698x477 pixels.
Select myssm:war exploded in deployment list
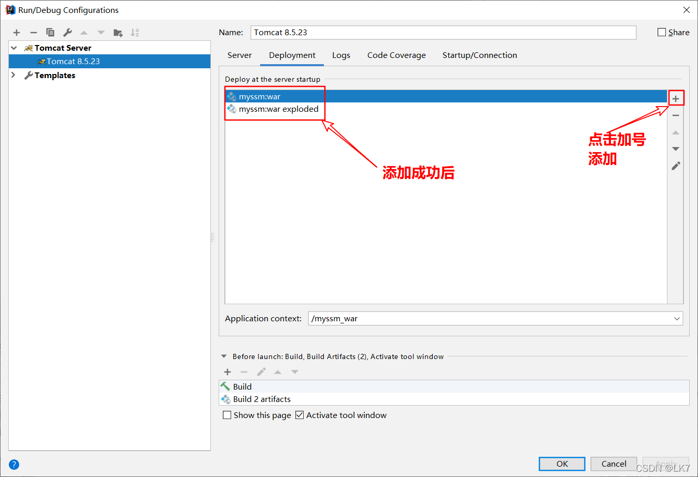278,109
